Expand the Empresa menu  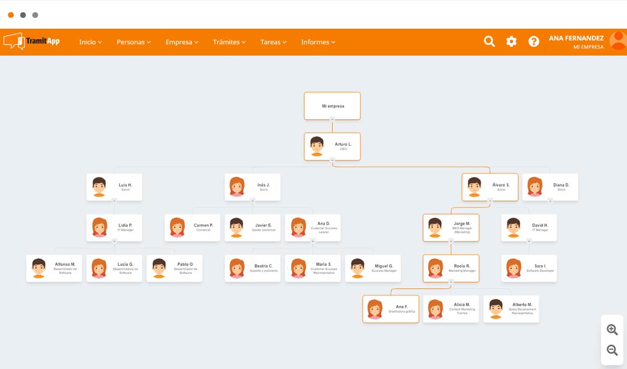[x=182, y=42]
